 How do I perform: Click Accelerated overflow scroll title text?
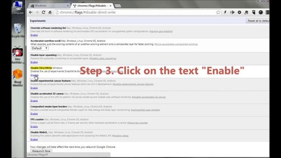tap(45, 41)
